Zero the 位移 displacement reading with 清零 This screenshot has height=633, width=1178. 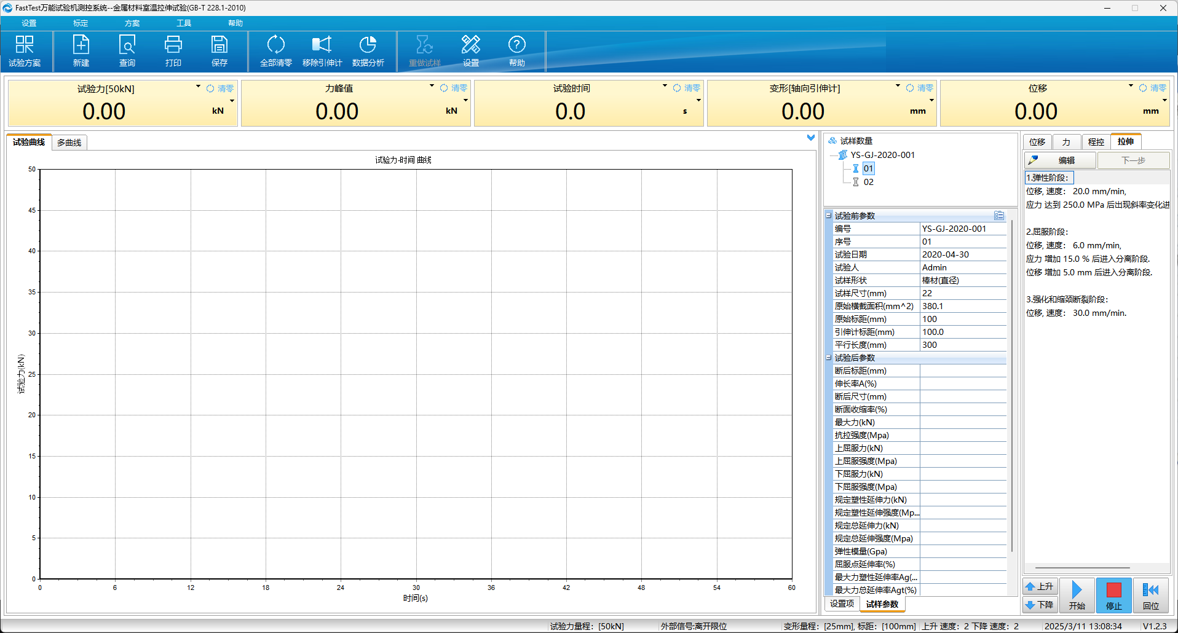(x=1153, y=88)
